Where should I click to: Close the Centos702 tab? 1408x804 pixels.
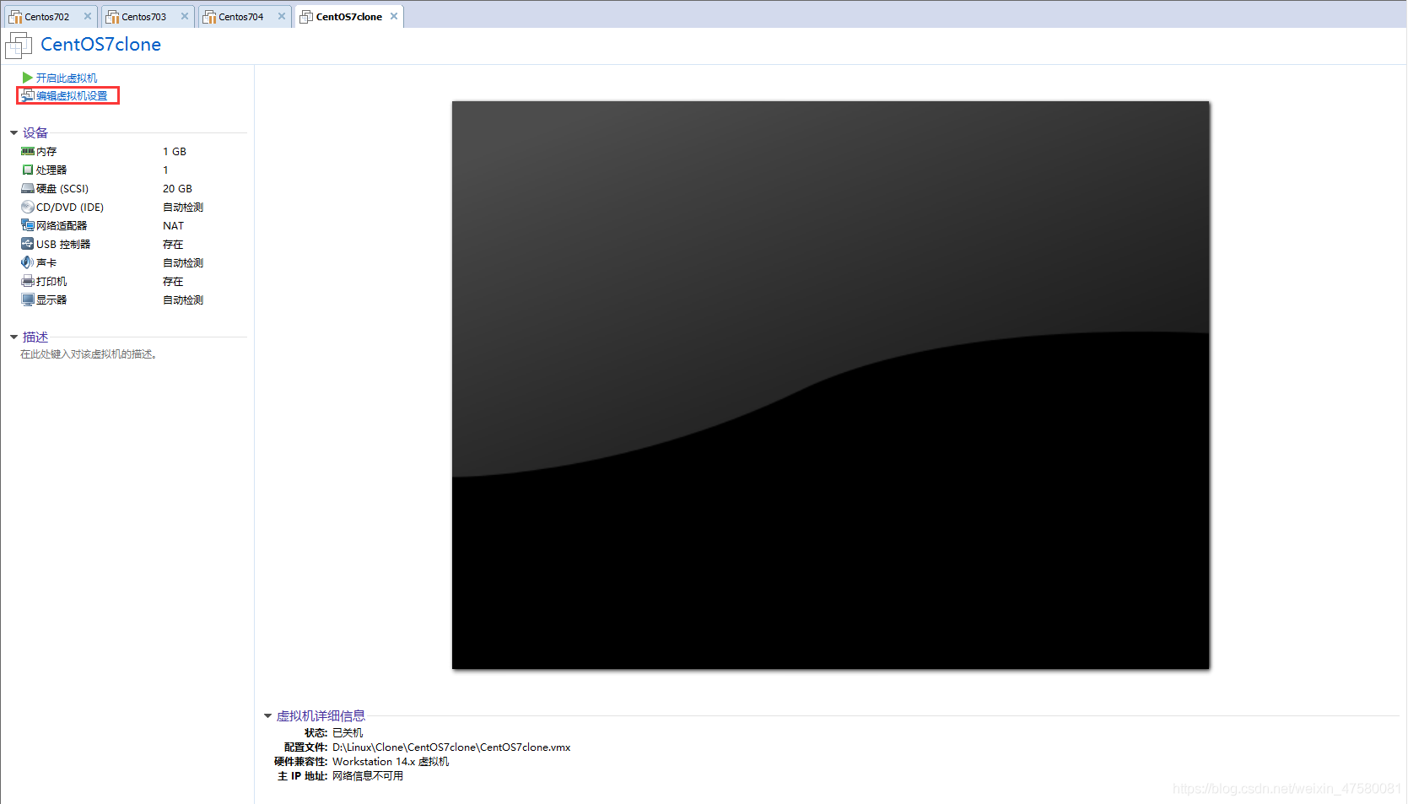point(88,16)
